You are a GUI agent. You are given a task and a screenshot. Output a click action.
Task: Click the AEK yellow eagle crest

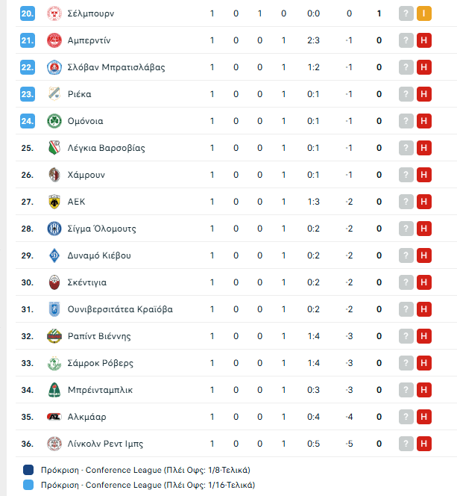tap(54, 202)
